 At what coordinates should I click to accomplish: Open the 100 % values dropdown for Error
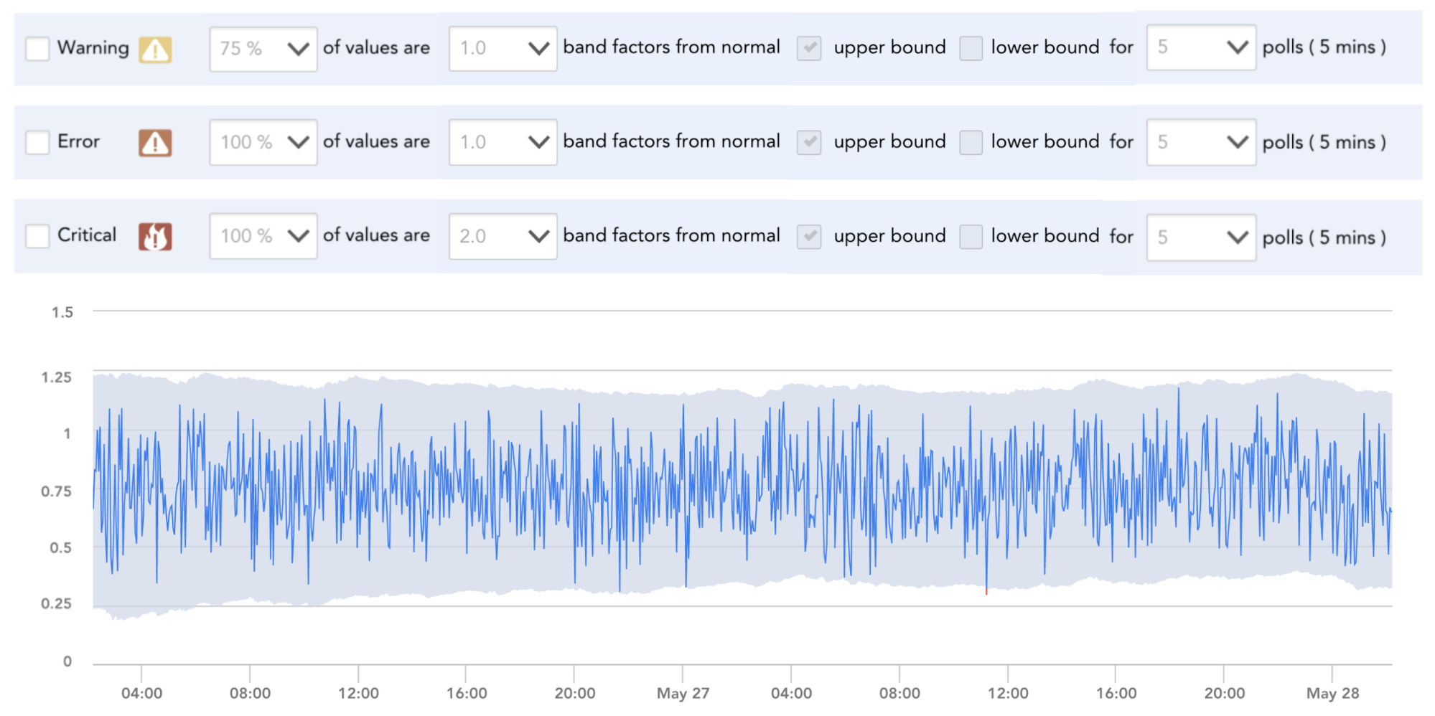click(x=263, y=142)
